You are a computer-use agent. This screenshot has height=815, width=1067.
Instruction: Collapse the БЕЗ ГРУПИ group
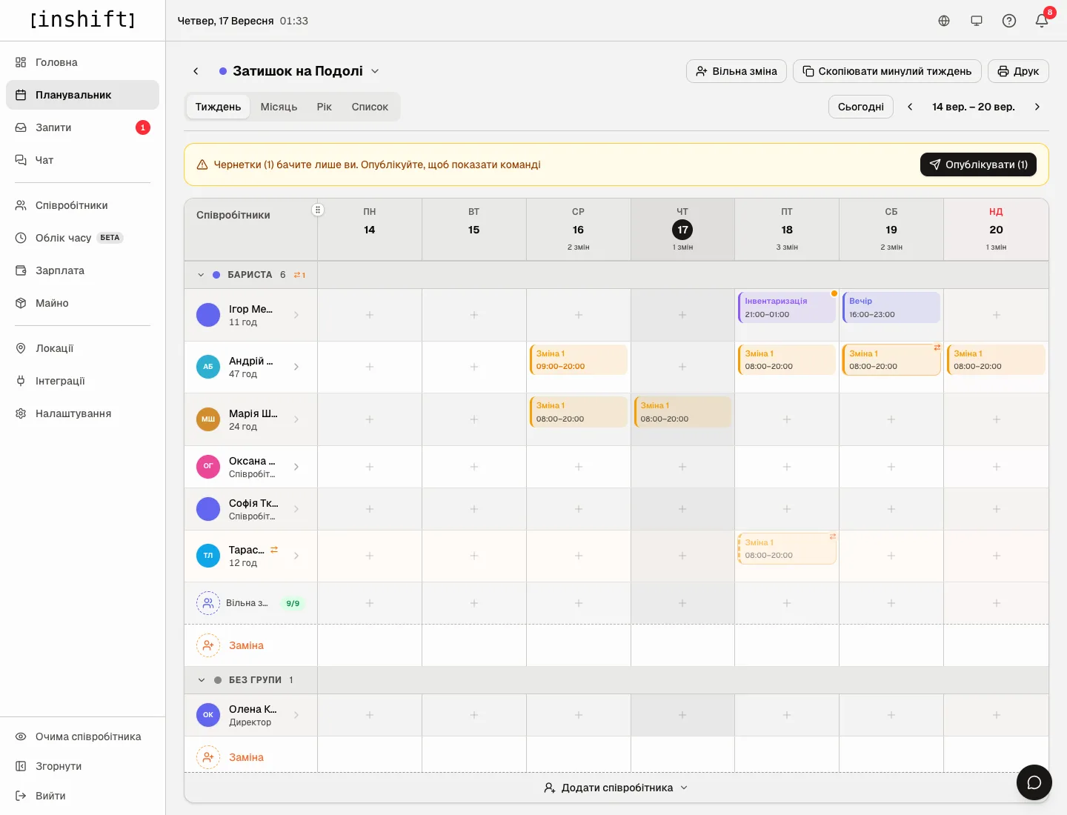point(201,680)
